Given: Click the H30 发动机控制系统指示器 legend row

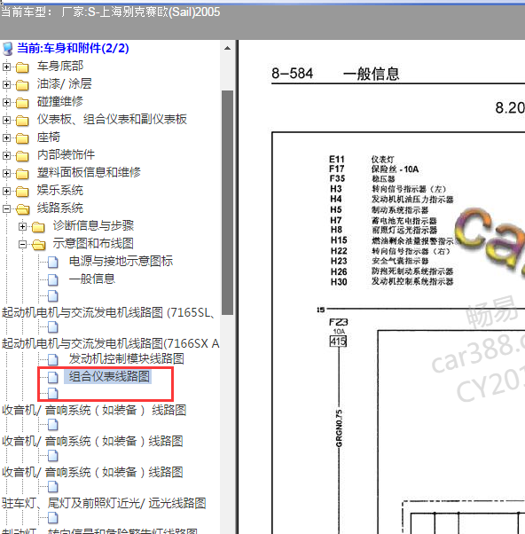Looking at the screenshot, I should (x=392, y=282).
